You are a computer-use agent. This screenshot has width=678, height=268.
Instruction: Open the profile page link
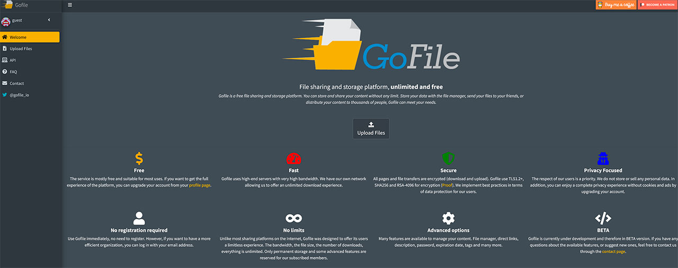(x=200, y=186)
